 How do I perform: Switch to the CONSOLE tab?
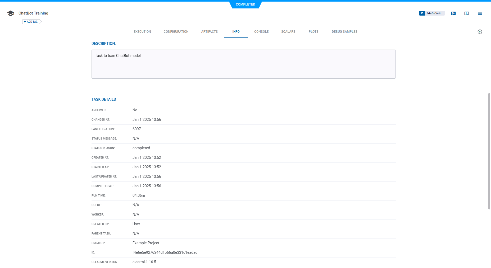click(261, 31)
